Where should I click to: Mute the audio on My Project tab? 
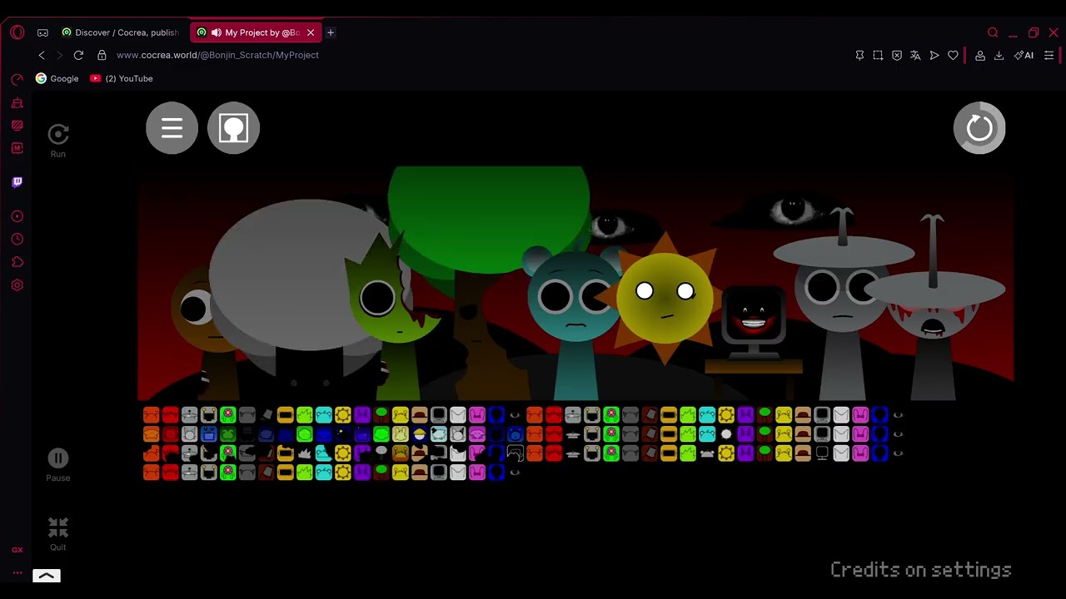click(x=217, y=32)
